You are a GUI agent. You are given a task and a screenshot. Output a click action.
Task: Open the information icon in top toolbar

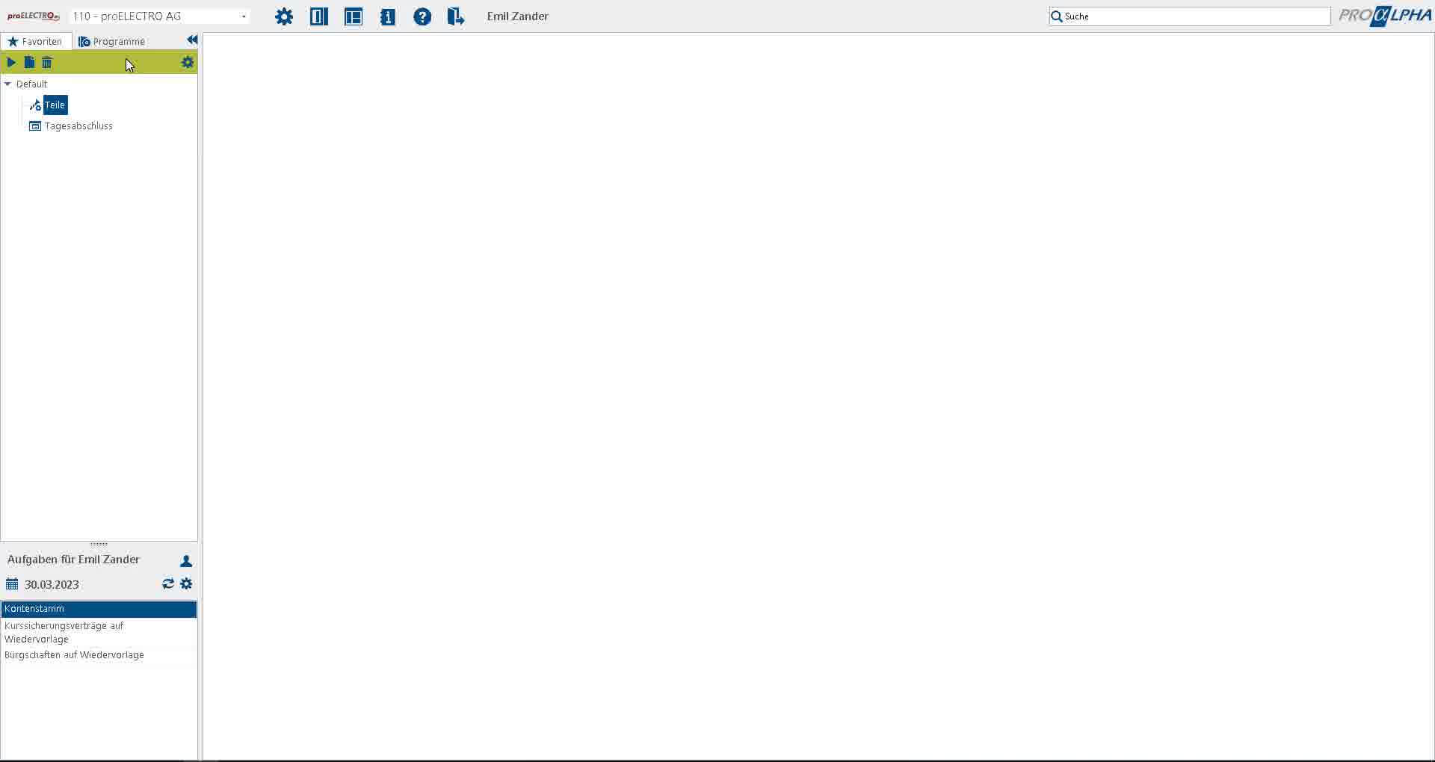coord(388,16)
